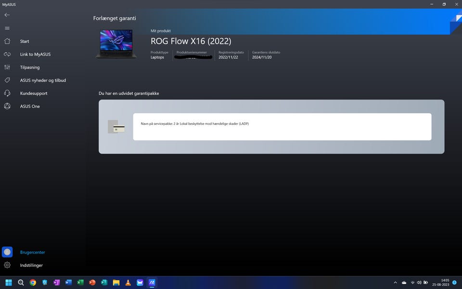
Task: Click the Tilpasning sliders icon
Action: click(x=7, y=67)
